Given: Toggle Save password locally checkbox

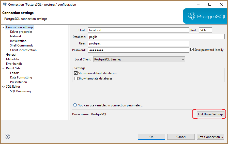Looking at the screenshot, I should [192, 50].
